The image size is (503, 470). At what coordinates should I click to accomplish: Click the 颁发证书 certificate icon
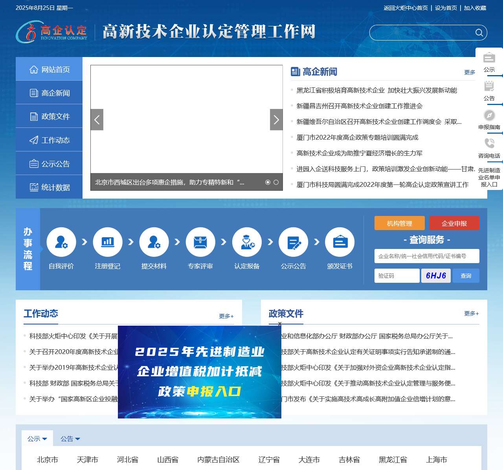coord(340,242)
